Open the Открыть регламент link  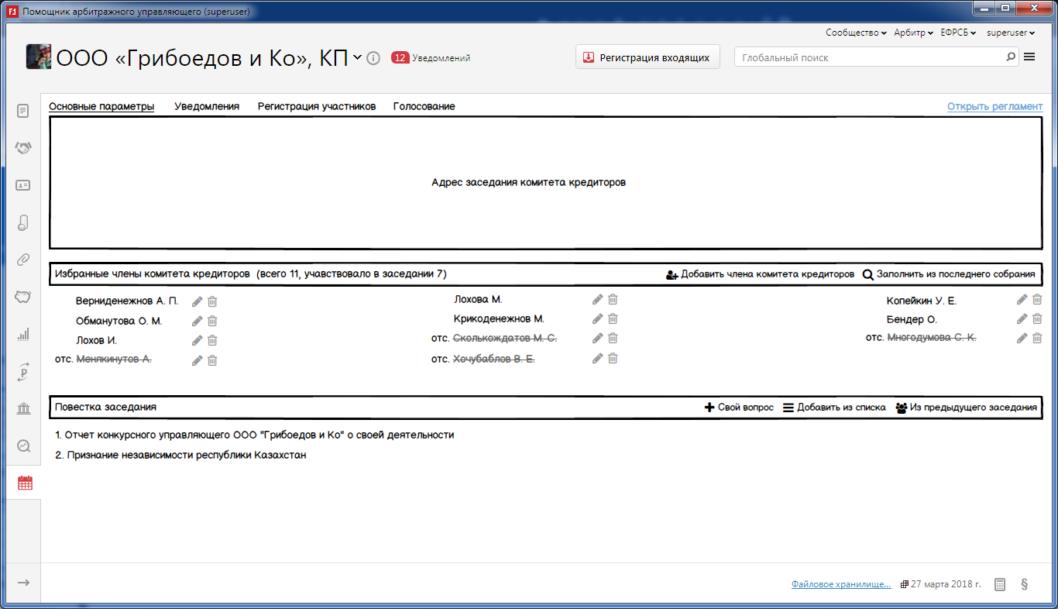point(994,106)
